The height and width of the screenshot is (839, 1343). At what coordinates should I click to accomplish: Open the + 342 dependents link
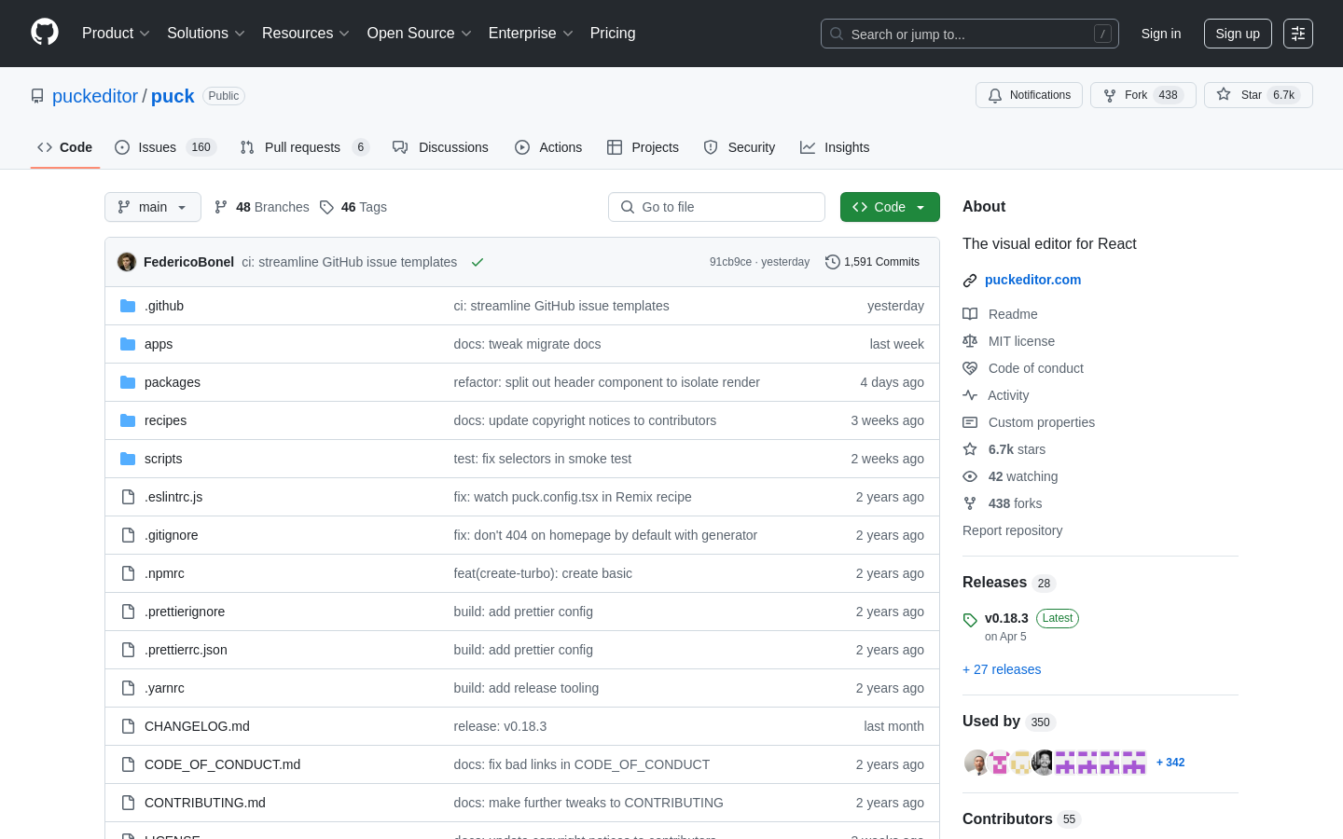point(1170,763)
